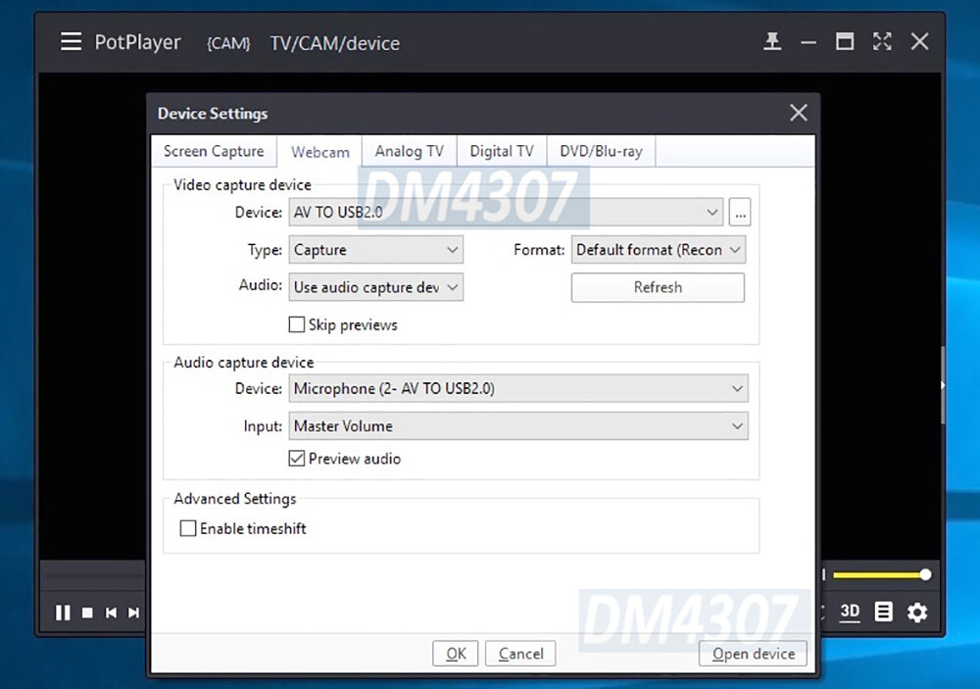Disable the Preview audio checkbox
980x689 pixels.
tap(297, 458)
